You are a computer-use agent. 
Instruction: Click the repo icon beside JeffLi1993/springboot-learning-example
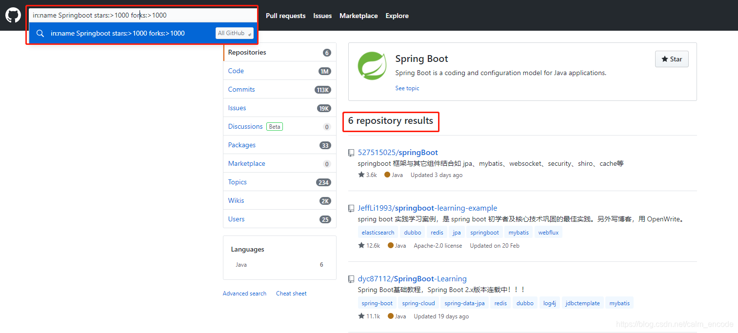coord(351,208)
